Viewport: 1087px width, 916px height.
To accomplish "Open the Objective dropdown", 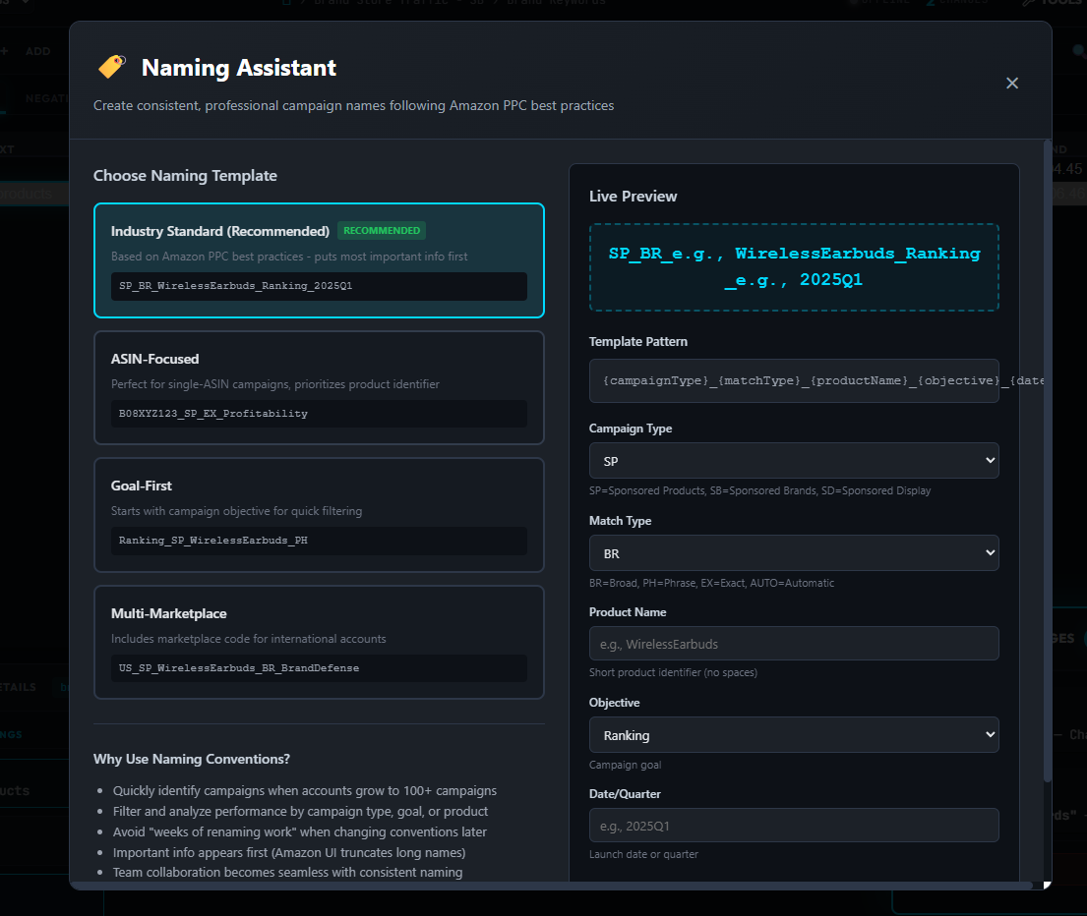I will [x=793, y=734].
